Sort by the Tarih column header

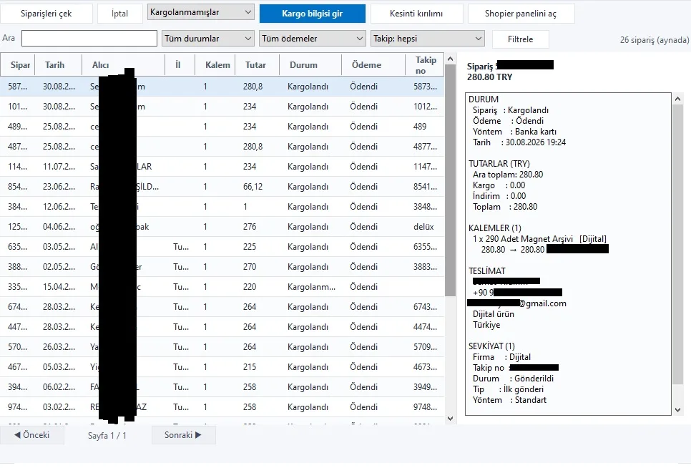[58, 65]
